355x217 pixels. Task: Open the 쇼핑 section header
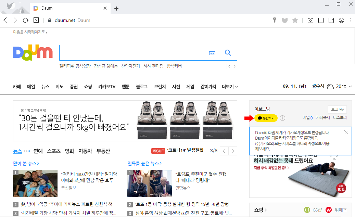[x=261, y=210]
